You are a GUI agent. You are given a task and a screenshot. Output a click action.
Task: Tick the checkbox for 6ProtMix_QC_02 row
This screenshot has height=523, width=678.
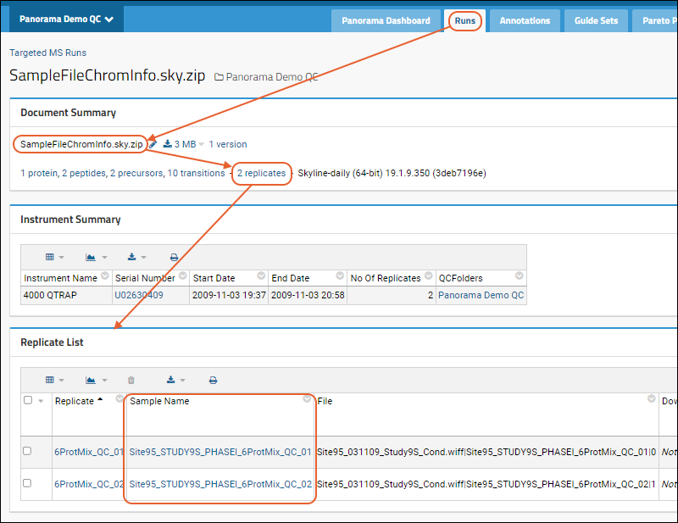(x=28, y=482)
